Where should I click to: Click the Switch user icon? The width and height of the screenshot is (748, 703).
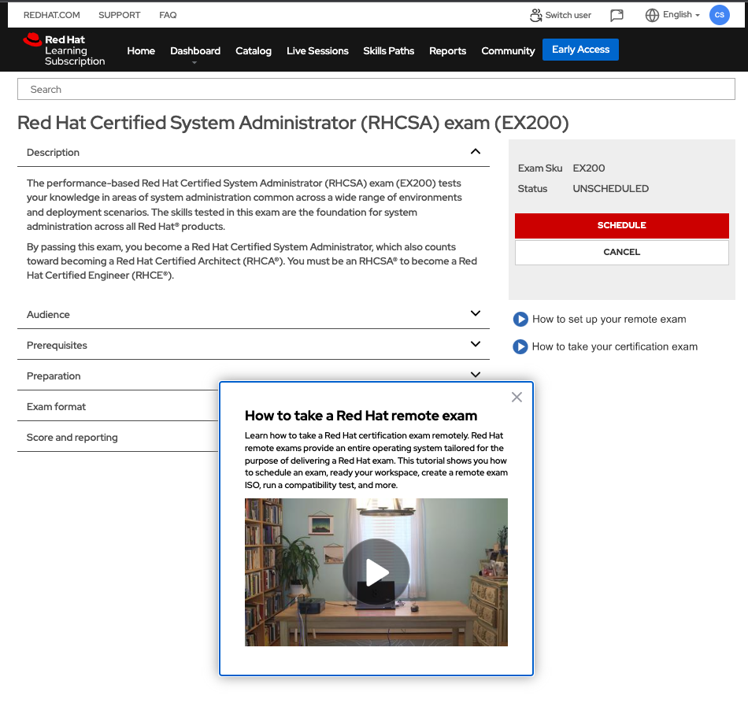point(536,15)
